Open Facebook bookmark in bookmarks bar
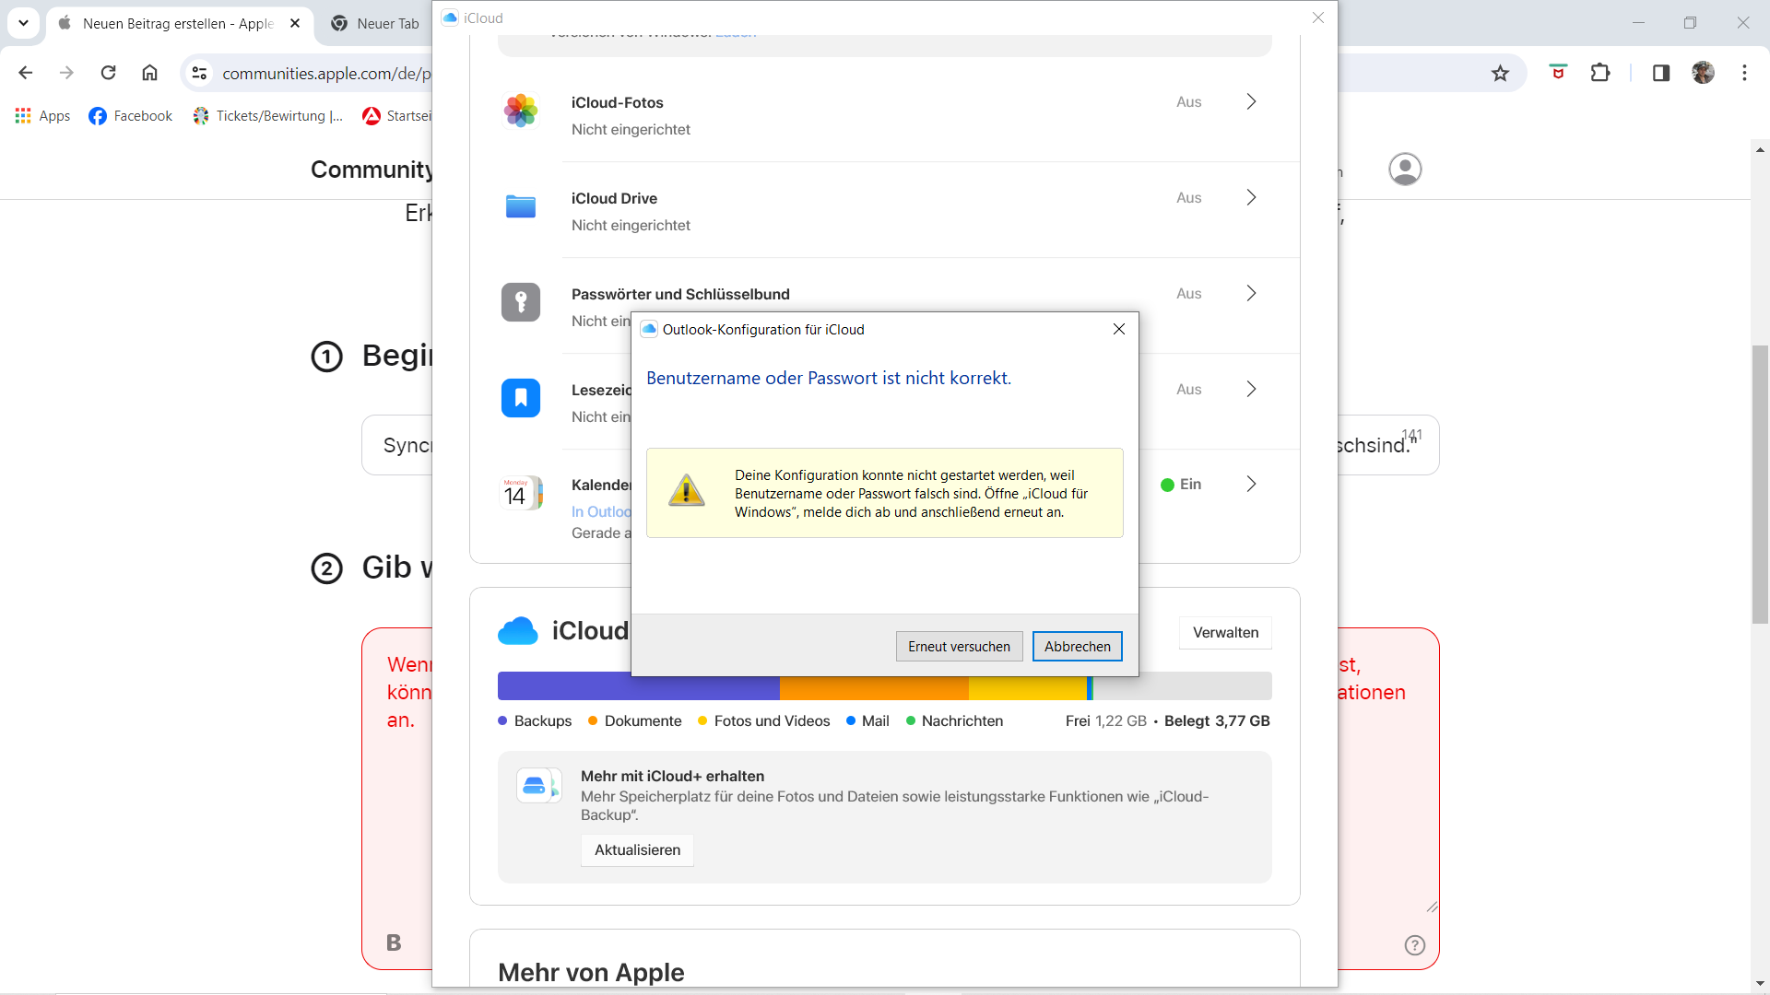 (130, 116)
